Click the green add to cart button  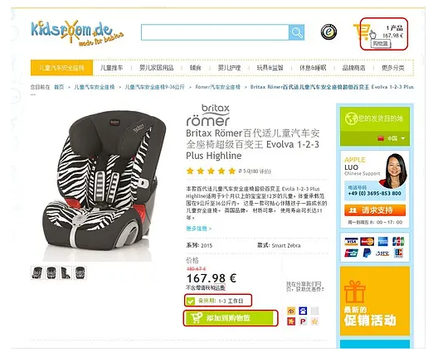tap(231, 318)
